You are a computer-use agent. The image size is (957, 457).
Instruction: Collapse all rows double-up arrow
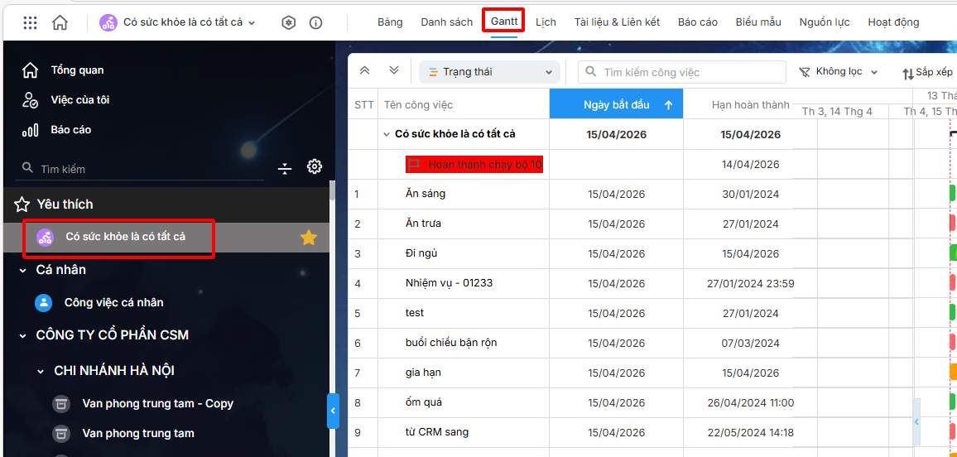(x=364, y=71)
